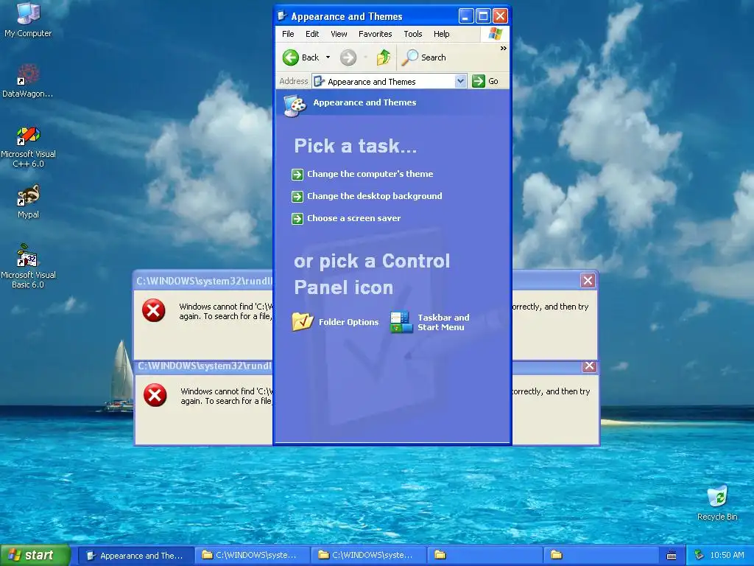Click the Go button beside address bar

pyautogui.click(x=485, y=81)
